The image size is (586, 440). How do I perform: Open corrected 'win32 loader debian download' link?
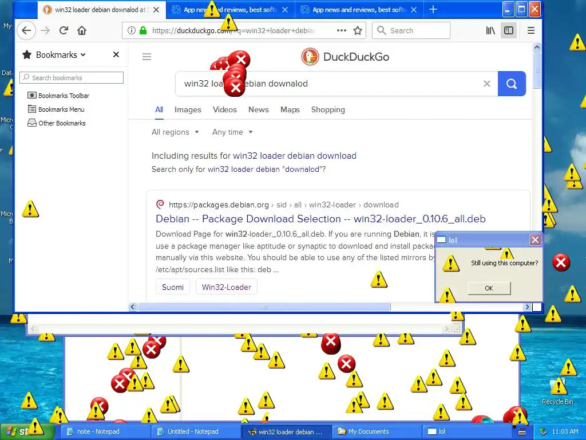click(x=295, y=156)
